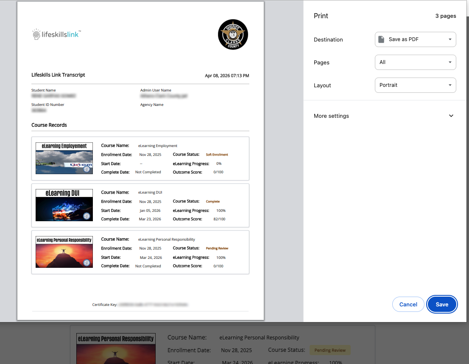Click the Course Records section heading
This screenshot has width=469, height=364.
[x=49, y=125]
